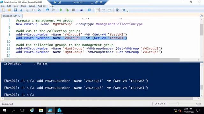Click the line 12 MgmtGroup VMGroup1 command

(x=89, y=48)
